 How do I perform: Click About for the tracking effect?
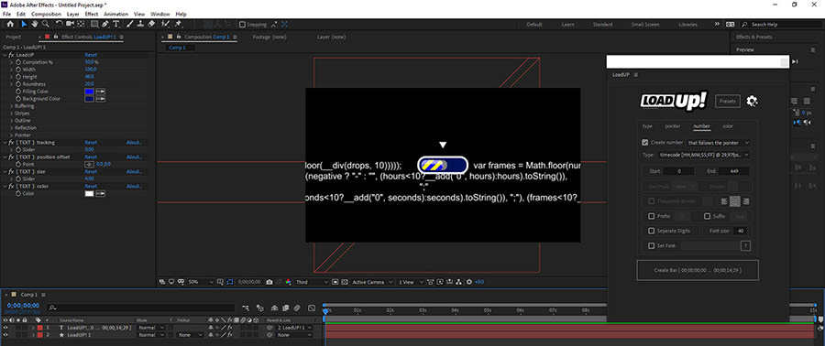click(x=134, y=142)
